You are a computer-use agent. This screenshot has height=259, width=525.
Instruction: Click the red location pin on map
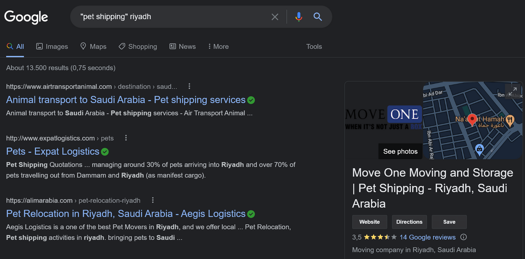click(472, 120)
